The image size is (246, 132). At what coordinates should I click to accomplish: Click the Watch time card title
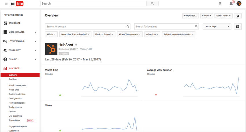52,70
